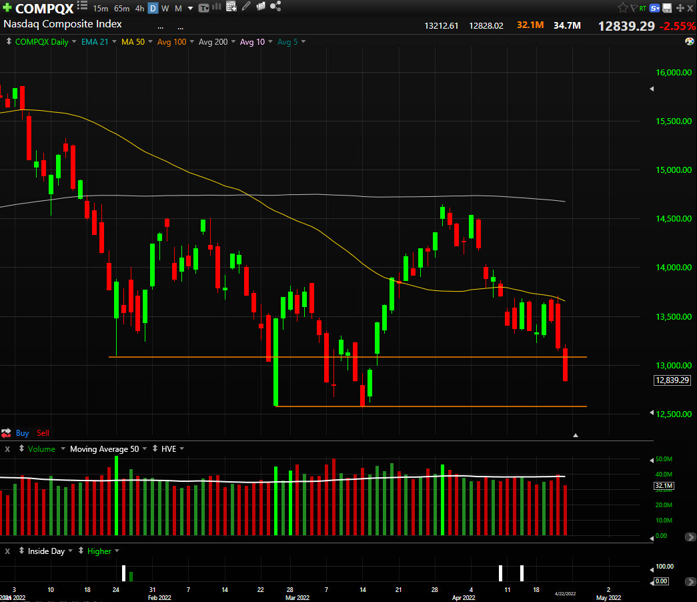Click the add indicator grid-plus icon

231,6
